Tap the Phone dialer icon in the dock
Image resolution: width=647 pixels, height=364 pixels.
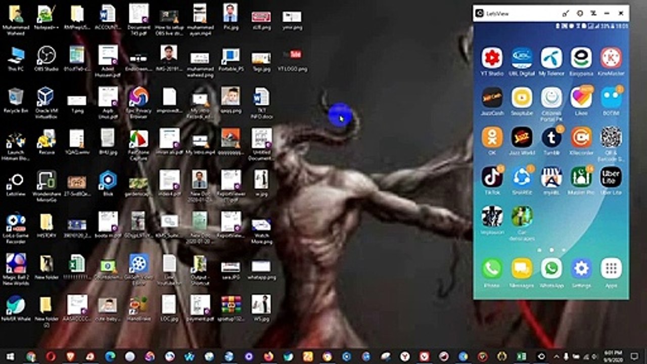[492, 268]
